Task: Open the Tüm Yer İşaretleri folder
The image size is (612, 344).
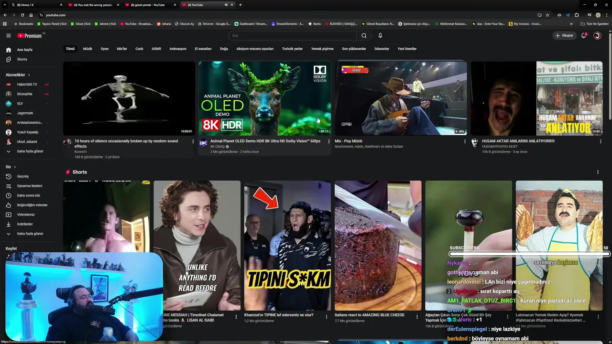Action: pyautogui.click(x=594, y=24)
